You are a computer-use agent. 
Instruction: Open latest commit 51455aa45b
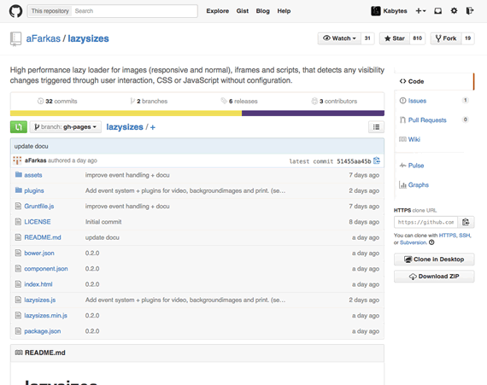pos(354,161)
